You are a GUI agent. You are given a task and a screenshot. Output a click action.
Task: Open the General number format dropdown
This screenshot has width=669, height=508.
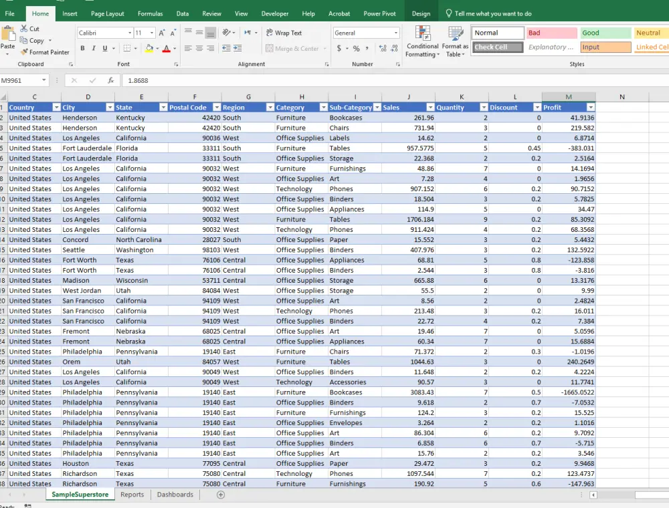click(x=396, y=33)
